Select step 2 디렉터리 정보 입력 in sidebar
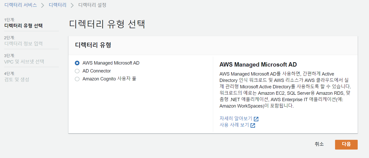This screenshot has height=158, width=369. tap(23, 44)
